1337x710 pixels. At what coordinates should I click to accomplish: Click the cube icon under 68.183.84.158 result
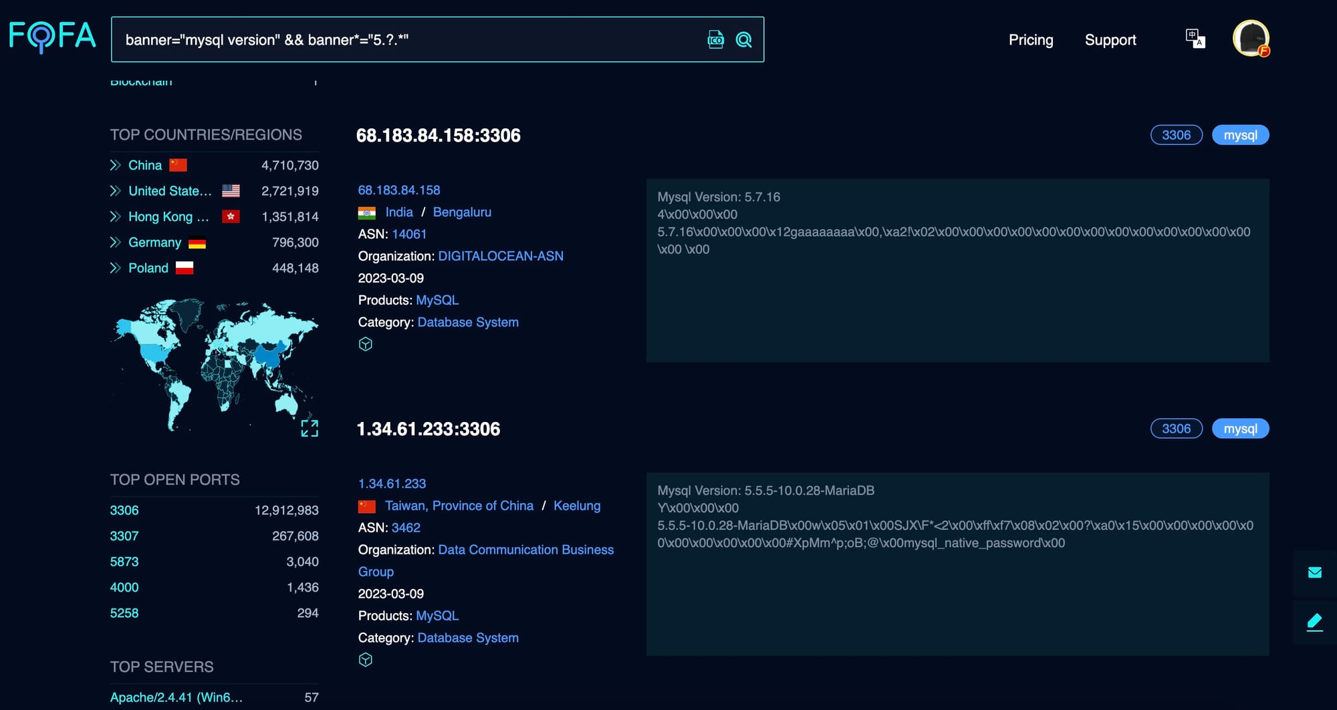(x=365, y=344)
